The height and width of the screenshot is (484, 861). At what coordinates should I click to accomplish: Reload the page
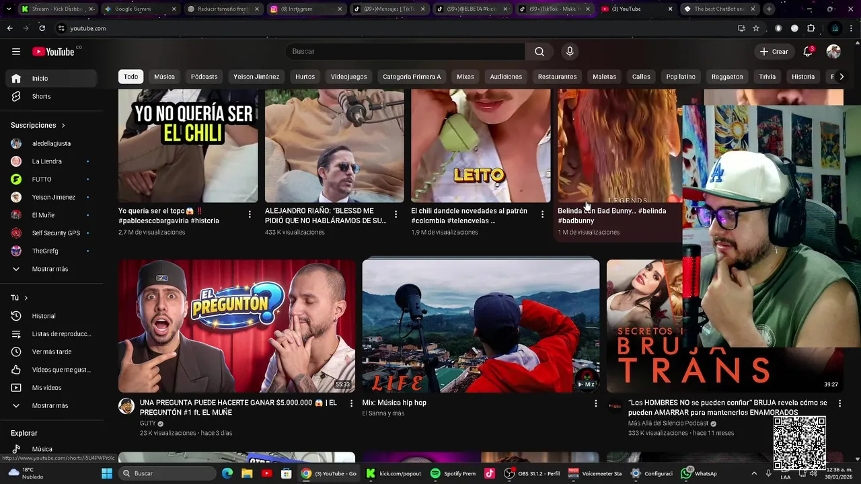click(42, 28)
